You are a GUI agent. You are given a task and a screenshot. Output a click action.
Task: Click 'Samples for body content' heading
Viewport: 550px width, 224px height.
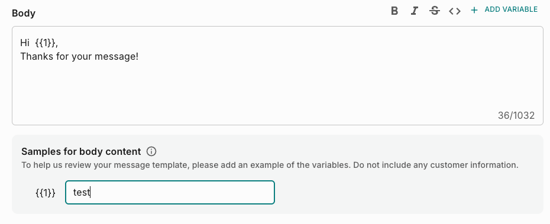[x=81, y=151]
